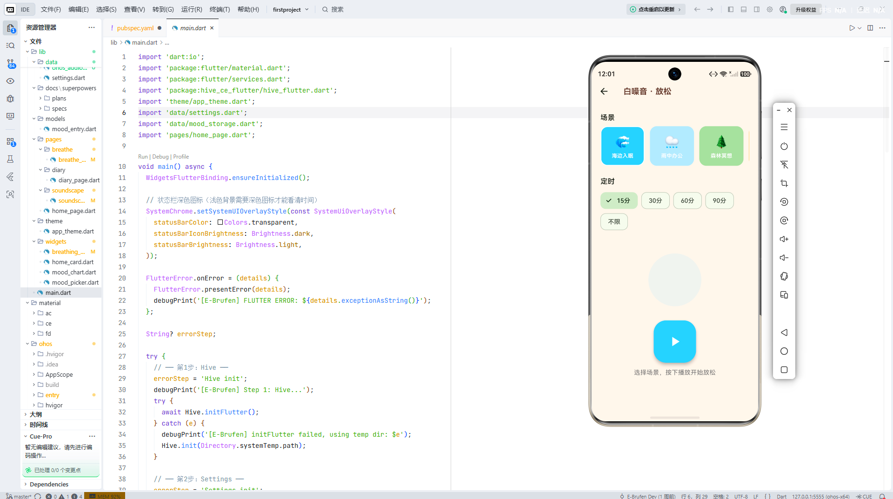Open the Flutter icon in activity bar
Screen dimensions: 893x499
tap(10, 177)
